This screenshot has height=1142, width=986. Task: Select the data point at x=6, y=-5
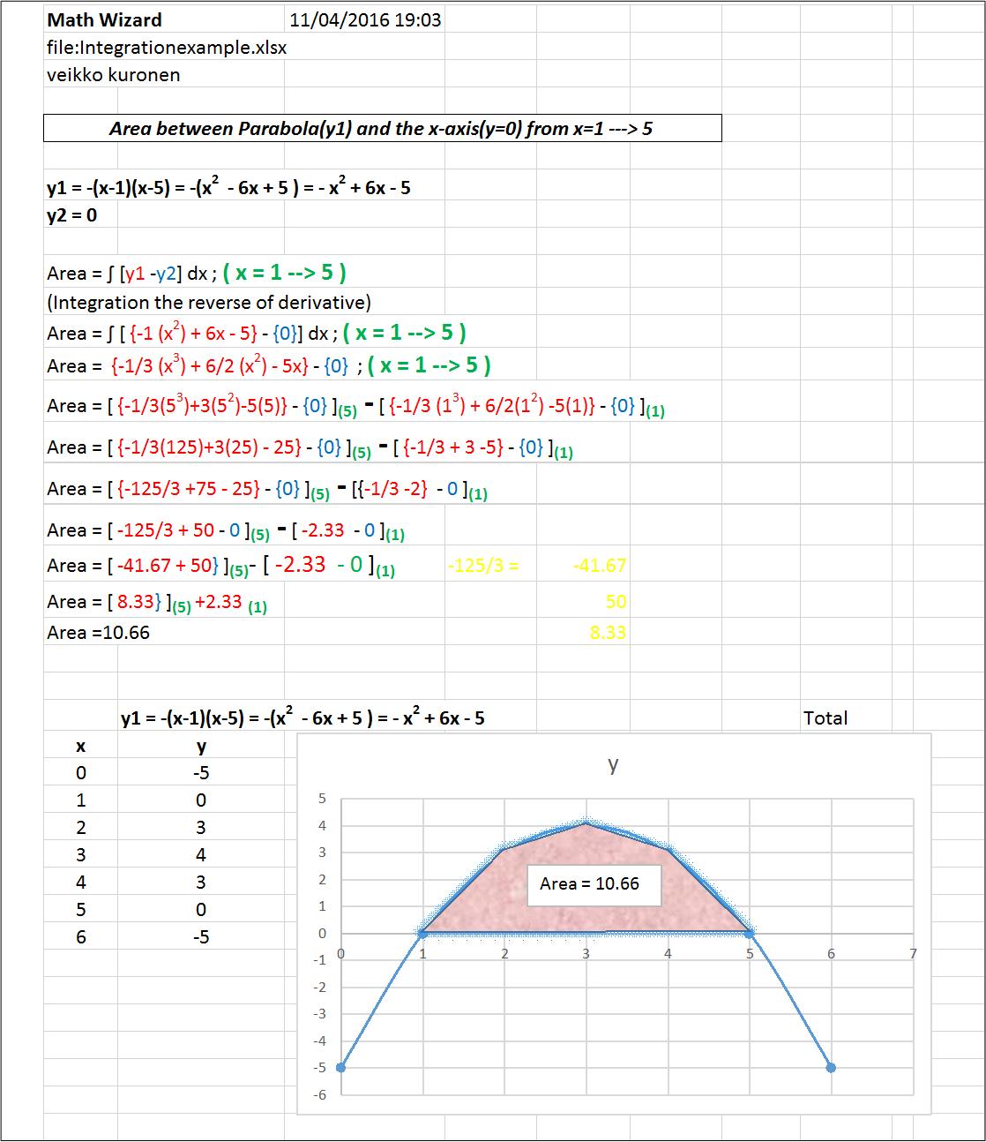pos(831,1068)
